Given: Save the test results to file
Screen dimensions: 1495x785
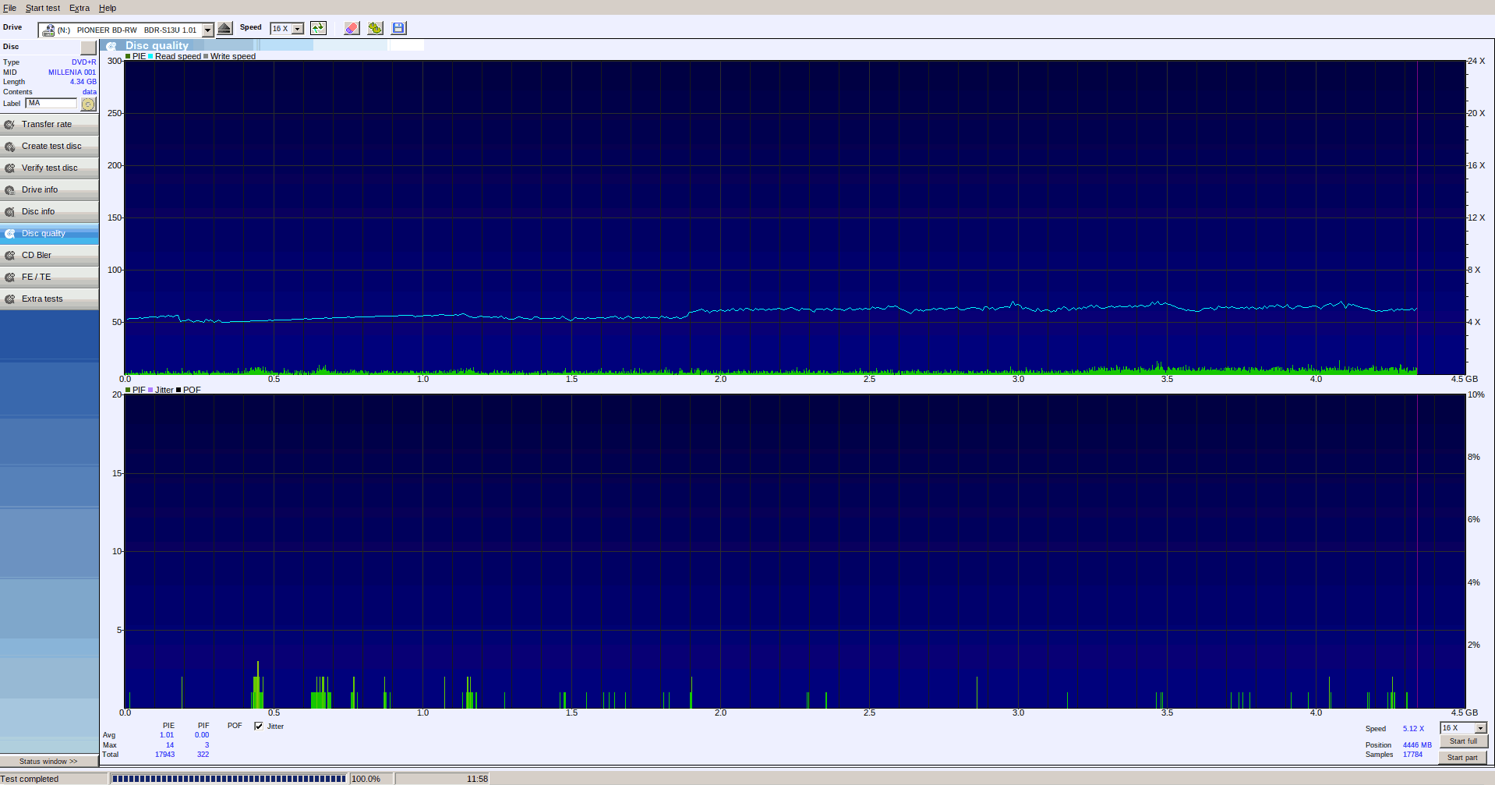Looking at the screenshot, I should (398, 27).
